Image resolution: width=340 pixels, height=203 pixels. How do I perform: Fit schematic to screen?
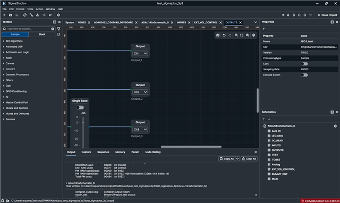242,35
